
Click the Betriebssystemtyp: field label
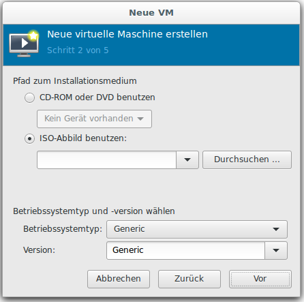point(63,229)
